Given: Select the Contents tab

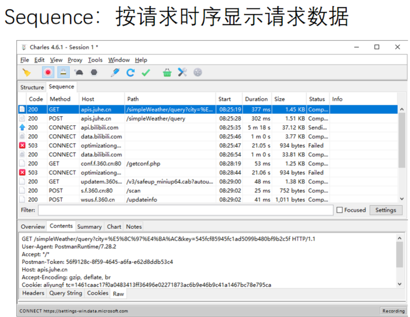Looking at the screenshot, I should (61, 226).
